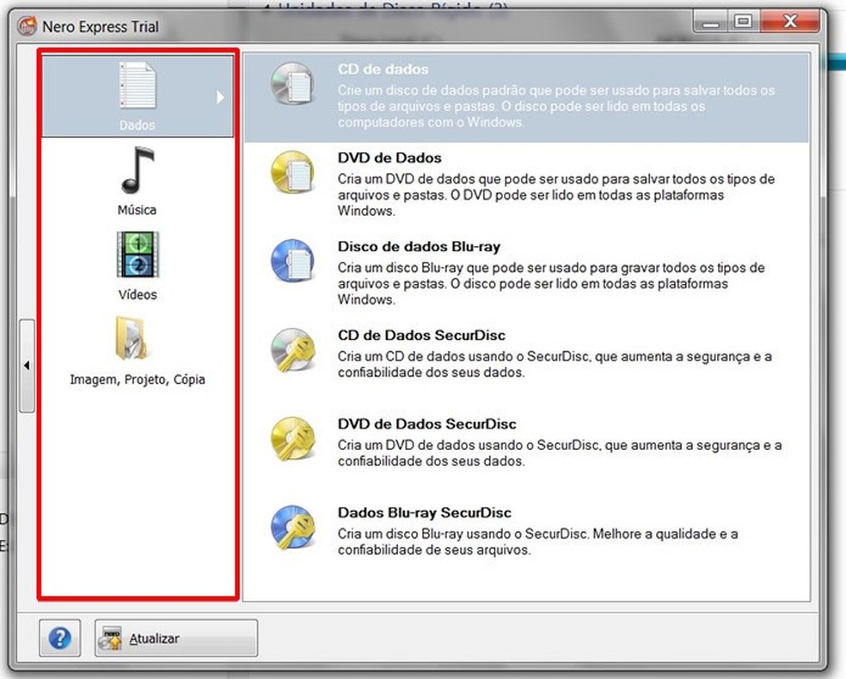Select the DVD de Dados SecurDisc heading
Screen dimensions: 846x679
pos(426,423)
